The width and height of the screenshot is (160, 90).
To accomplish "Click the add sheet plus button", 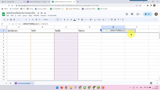I will pos(6,83).
